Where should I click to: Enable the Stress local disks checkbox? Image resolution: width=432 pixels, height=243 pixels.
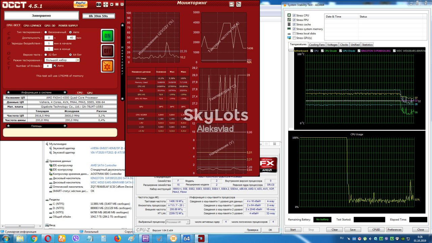click(x=294, y=33)
